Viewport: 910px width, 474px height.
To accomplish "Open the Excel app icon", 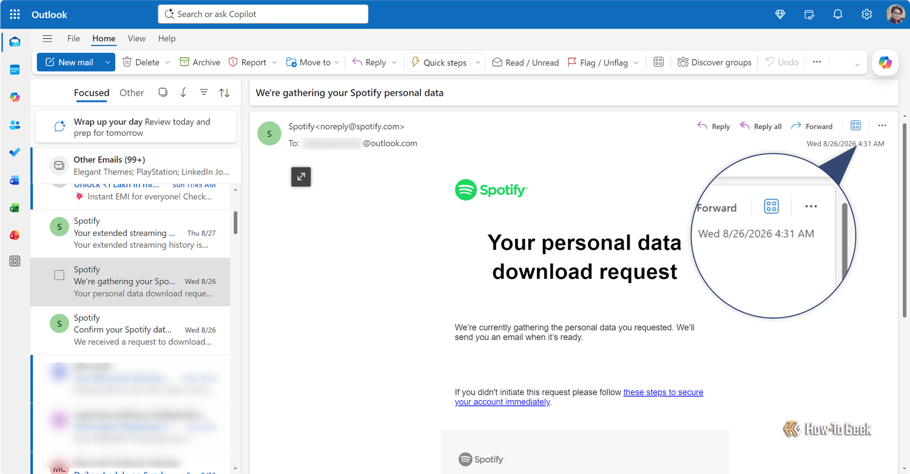I will click(x=15, y=208).
